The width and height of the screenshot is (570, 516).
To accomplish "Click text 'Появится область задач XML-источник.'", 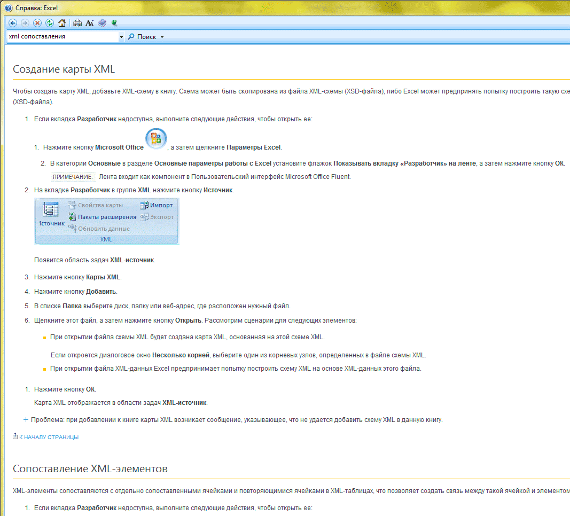I will tap(95, 260).
